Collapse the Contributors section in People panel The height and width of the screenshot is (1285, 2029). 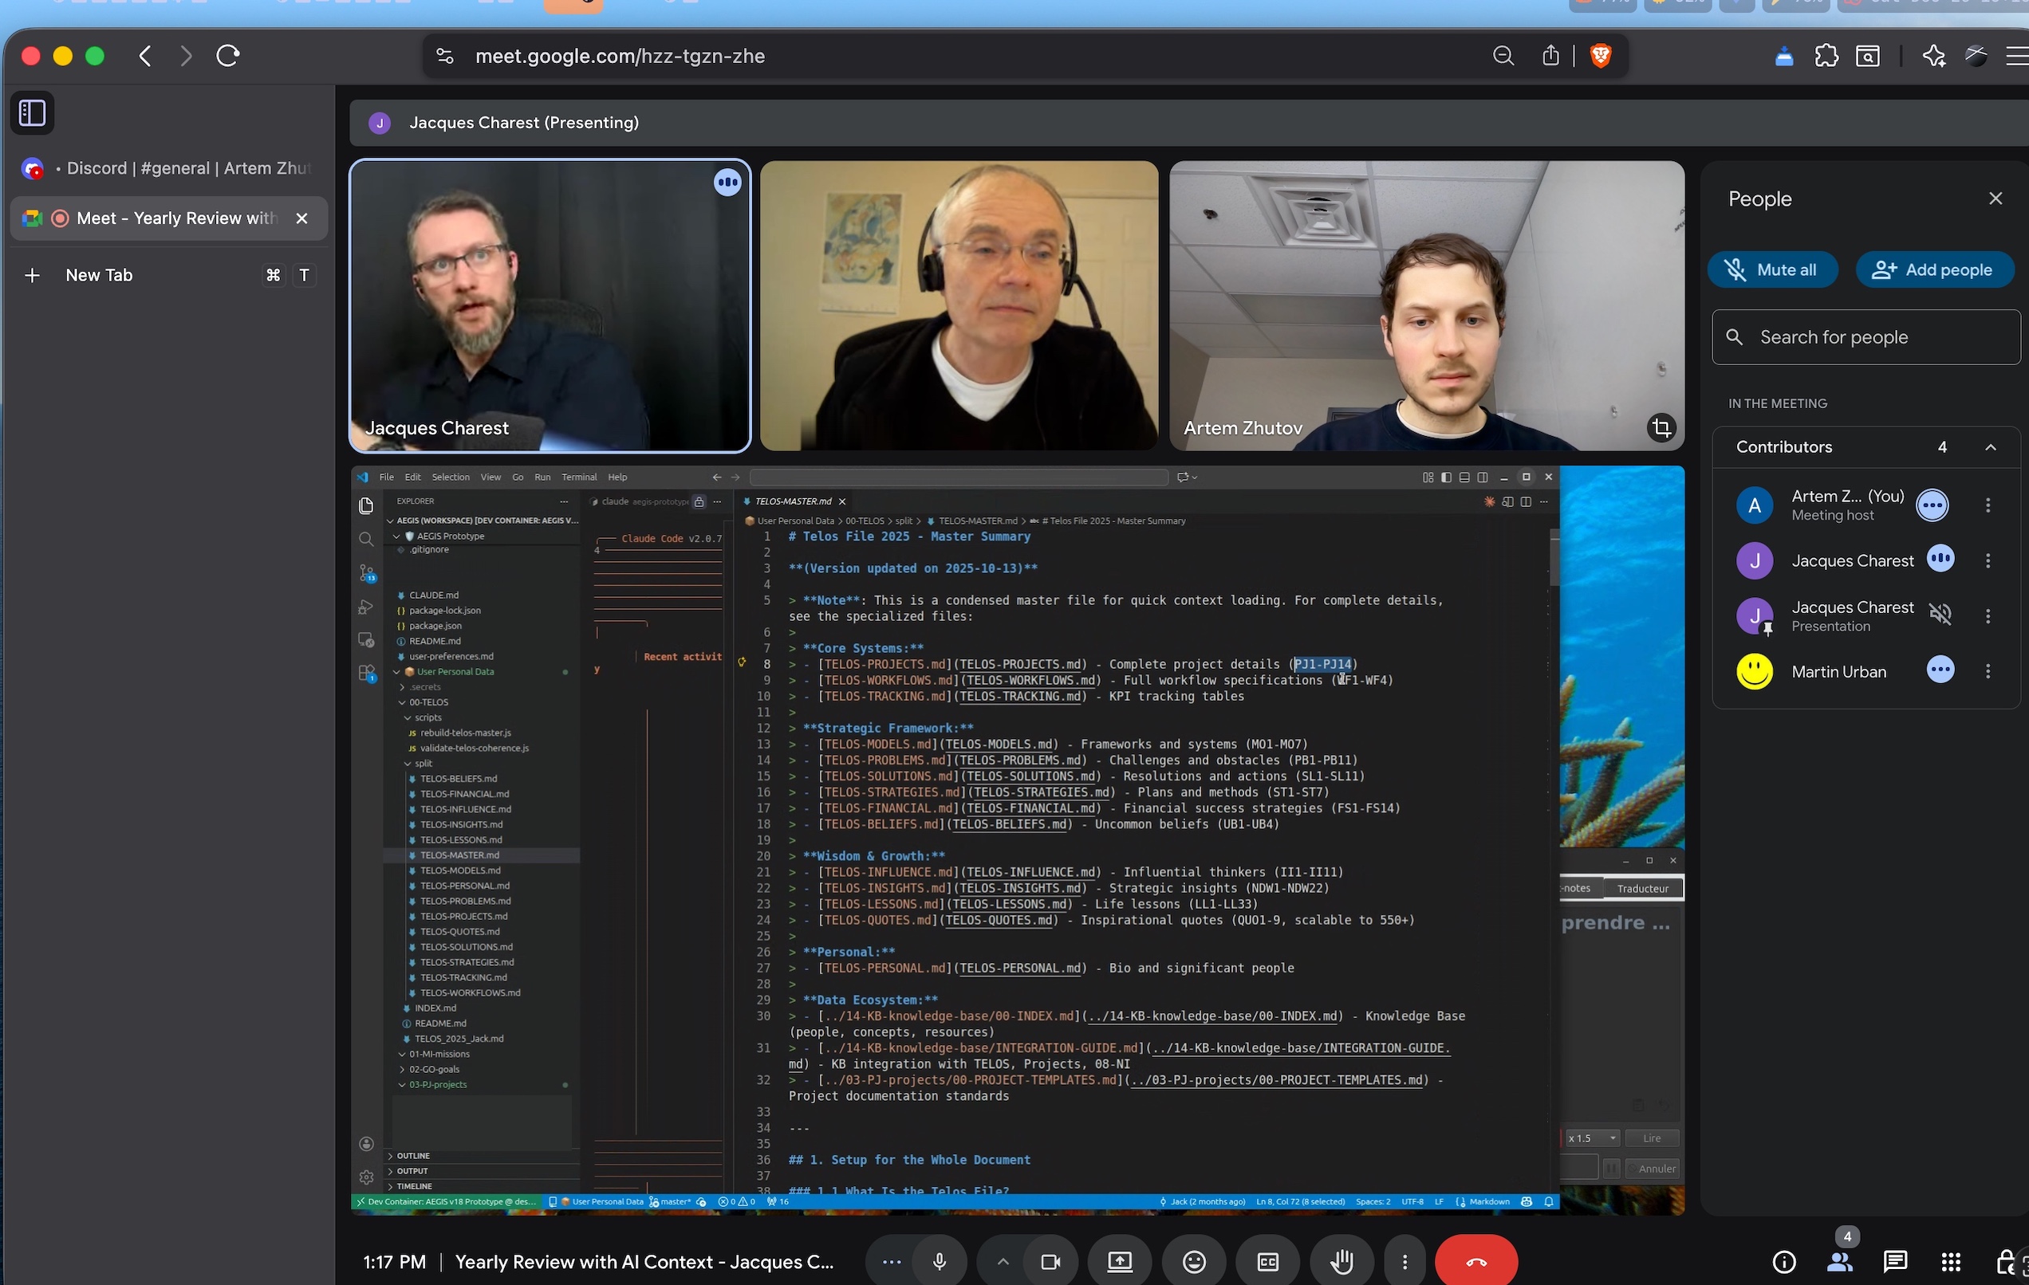pyautogui.click(x=1992, y=447)
